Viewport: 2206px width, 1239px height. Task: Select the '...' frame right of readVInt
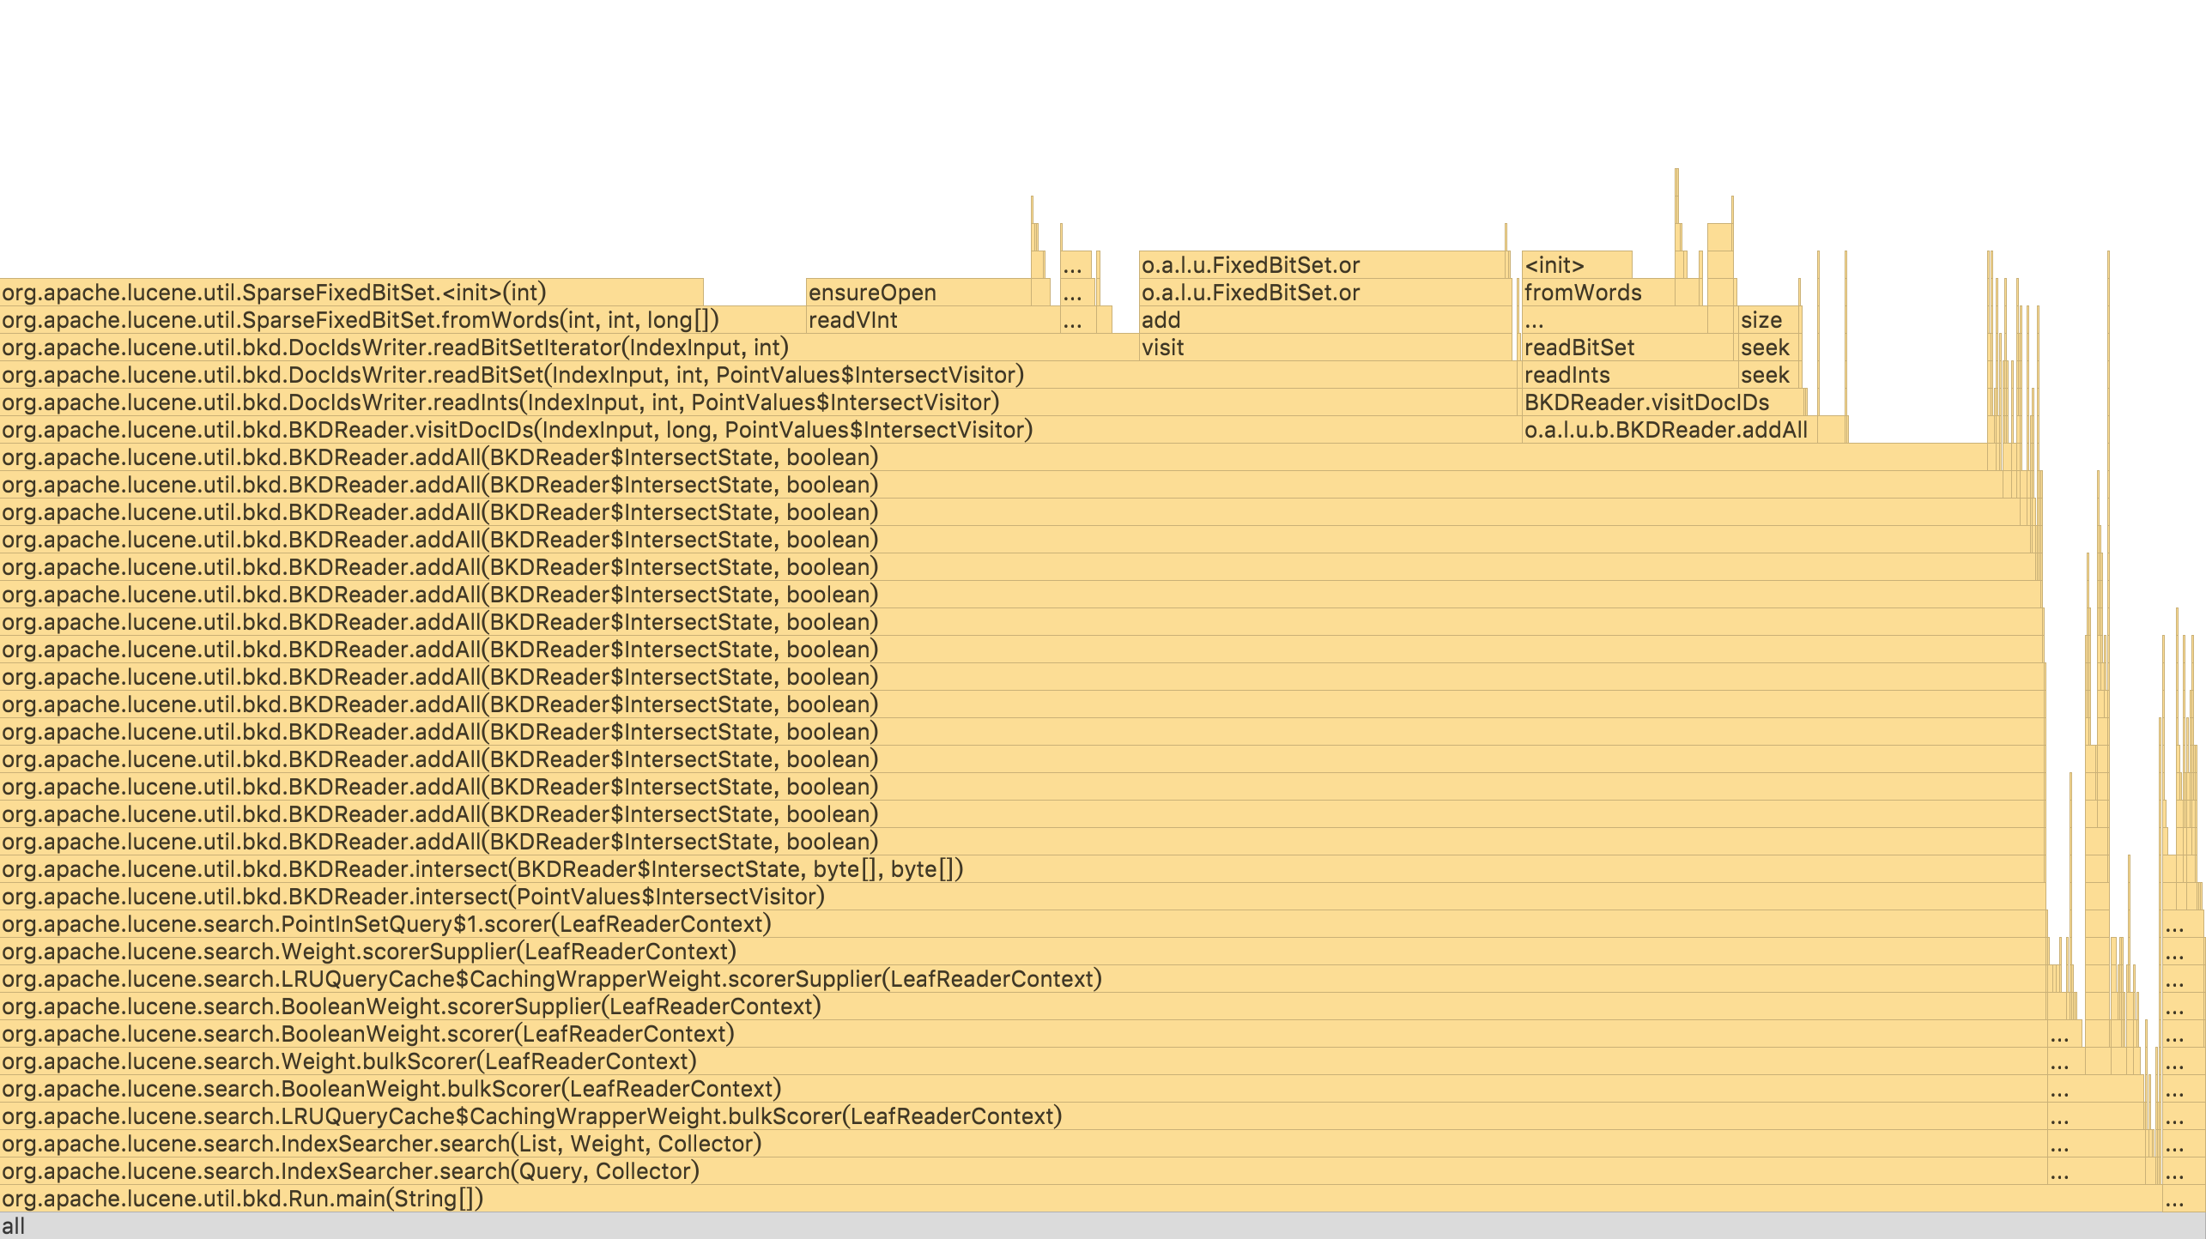coord(1078,320)
